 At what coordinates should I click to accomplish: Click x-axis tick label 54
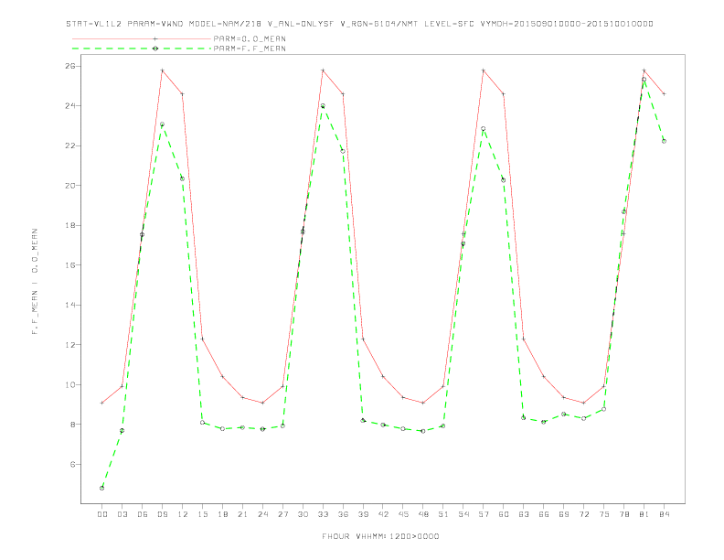(463, 514)
